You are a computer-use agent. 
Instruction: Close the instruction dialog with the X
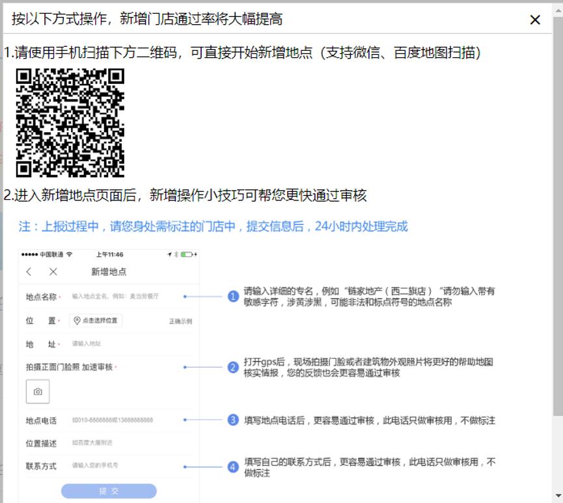point(535,20)
